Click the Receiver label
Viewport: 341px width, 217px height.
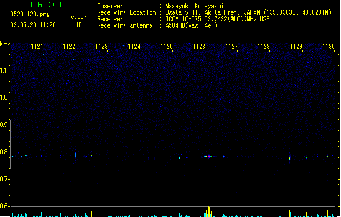pos(110,19)
